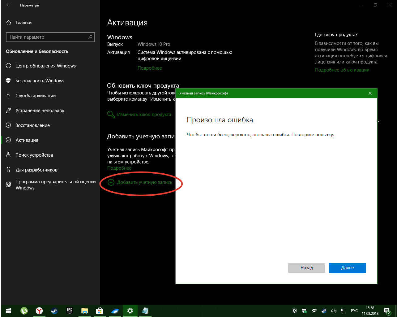Screen dimensions: 397x317
Task: Click Изменить ключ продукта link
Action: click(144, 115)
